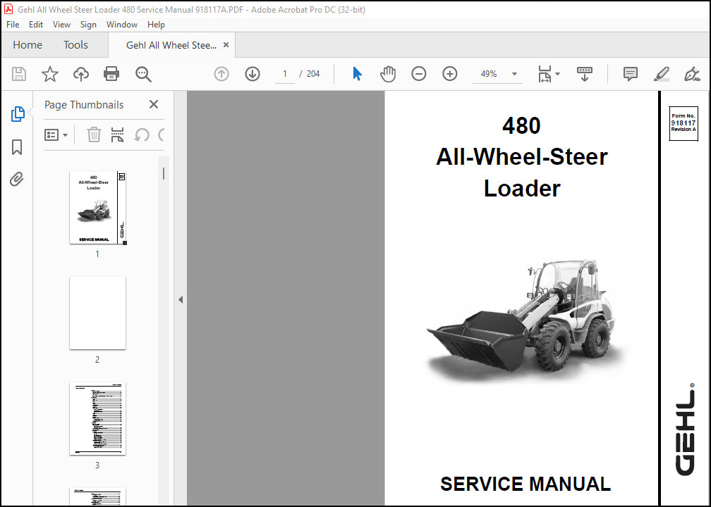Delete selected page with trash icon
The height and width of the screenshot is (507, 711).
click(94, 134)
